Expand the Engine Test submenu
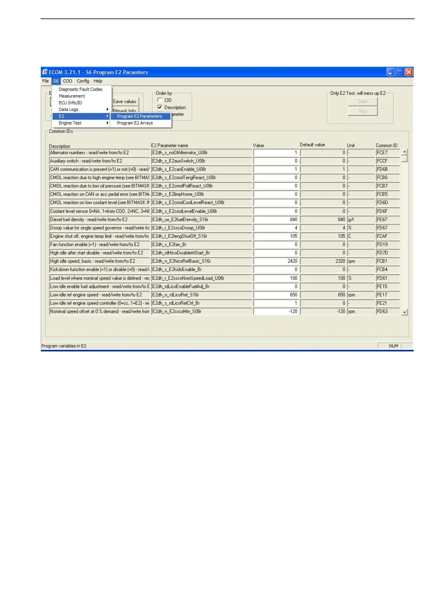This screenshot has width=429, height=607. coord(82,123)
